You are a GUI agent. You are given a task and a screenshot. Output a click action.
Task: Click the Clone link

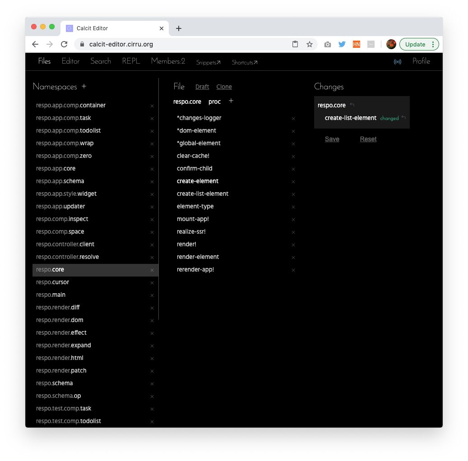tap(224, 87)
